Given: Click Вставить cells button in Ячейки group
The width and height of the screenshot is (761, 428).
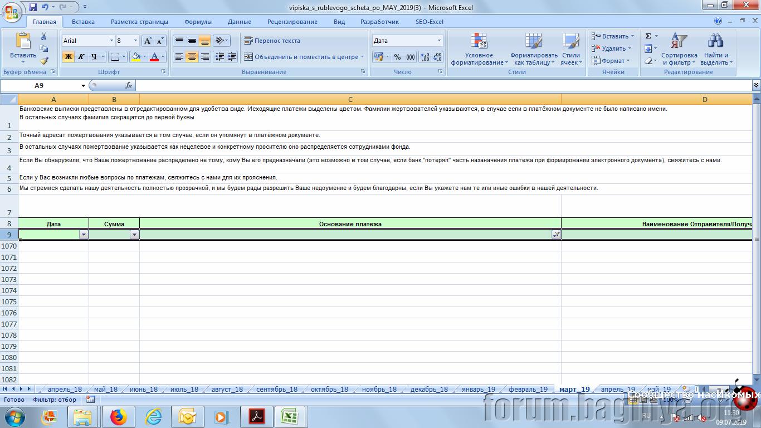Looking at the screenshot, I should 611,36.
